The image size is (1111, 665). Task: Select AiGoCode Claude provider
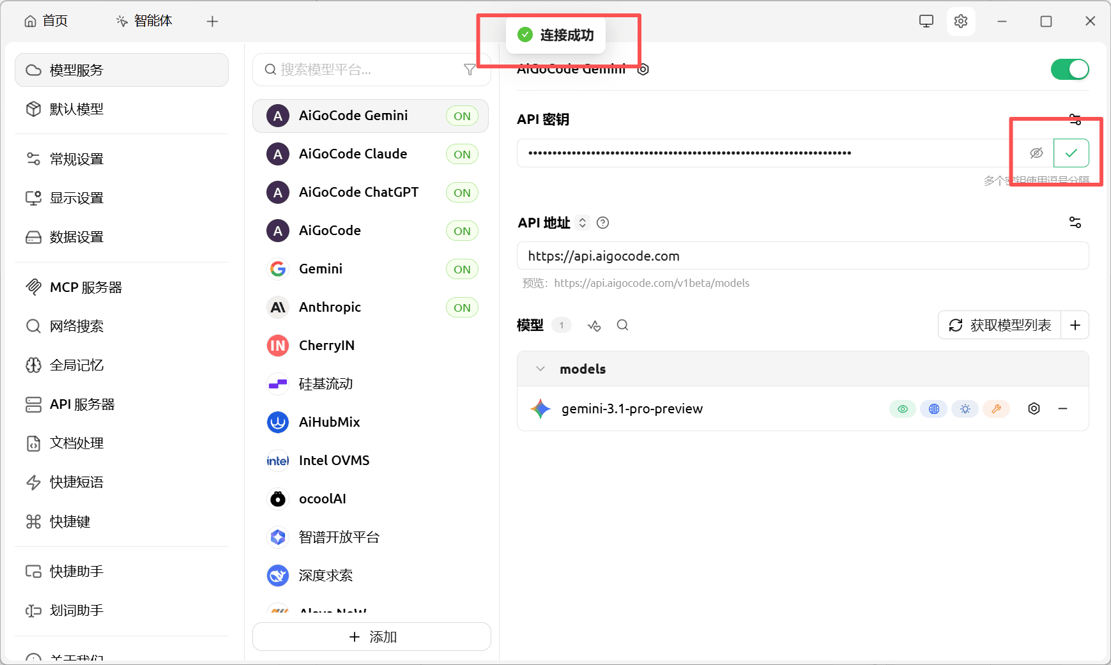pyautogui.click(x=371, y=154)
